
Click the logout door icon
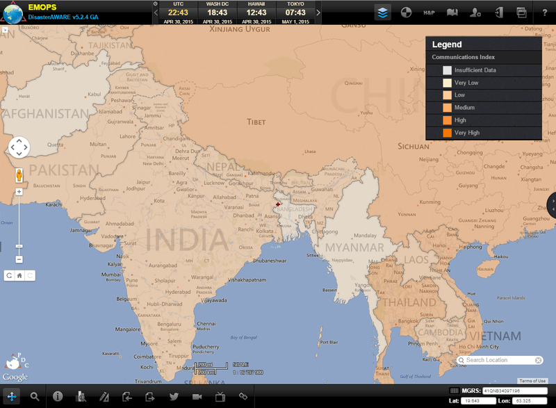[x=498, y=12]
